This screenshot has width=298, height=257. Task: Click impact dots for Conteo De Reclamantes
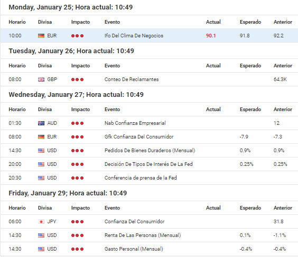coord(77,80)
